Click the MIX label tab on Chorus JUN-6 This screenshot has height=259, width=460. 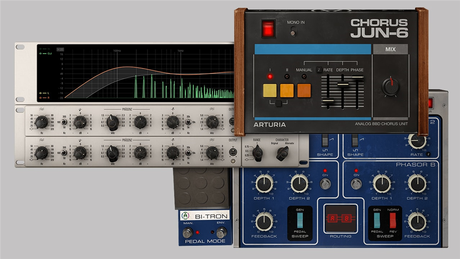(x=391, y=49)
